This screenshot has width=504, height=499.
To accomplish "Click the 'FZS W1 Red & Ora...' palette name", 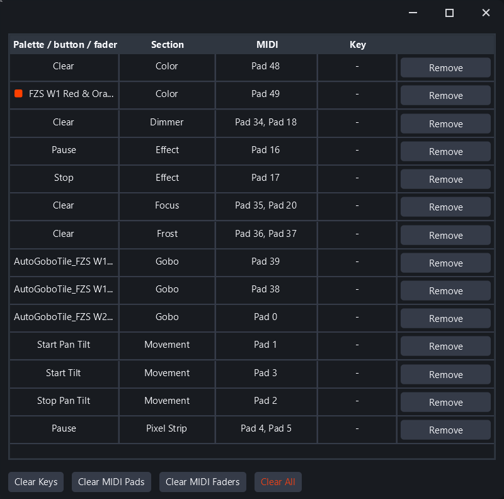I will click(71, 93).
